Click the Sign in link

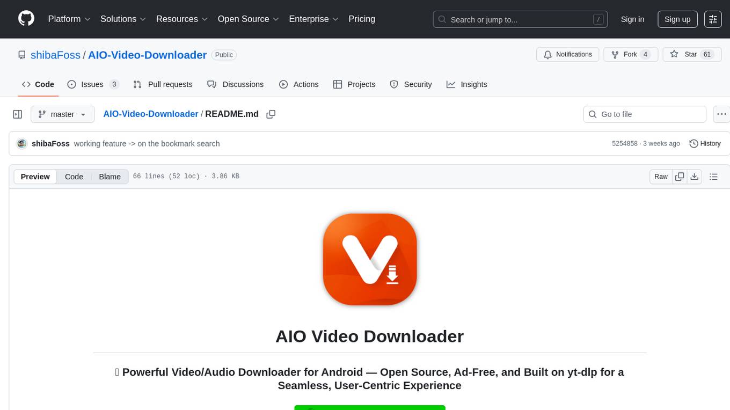click(632, 19)
